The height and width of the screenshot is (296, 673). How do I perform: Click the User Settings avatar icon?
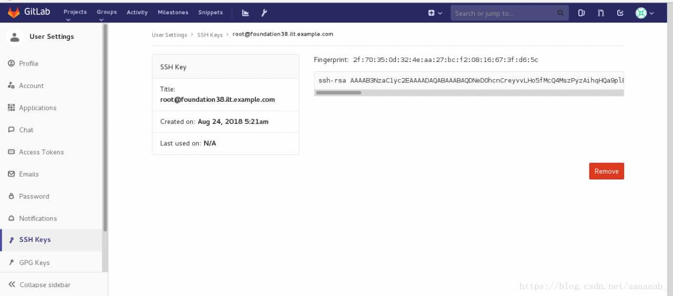[x=15, y=37]
